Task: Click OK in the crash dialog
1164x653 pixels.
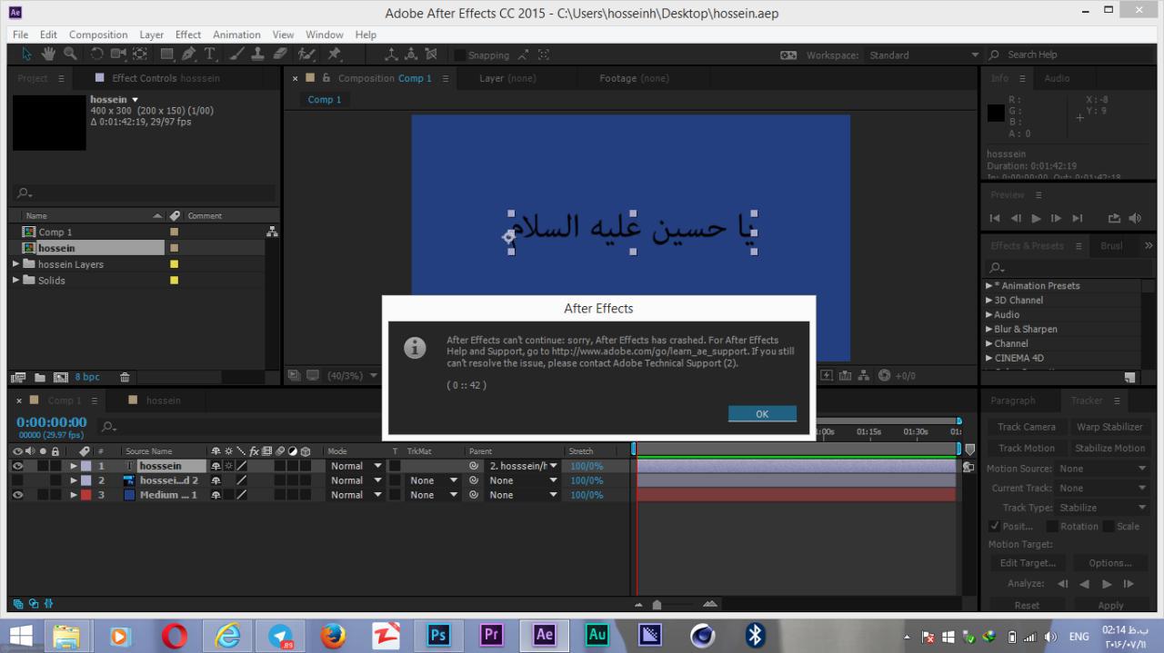Action: (762, 413)
